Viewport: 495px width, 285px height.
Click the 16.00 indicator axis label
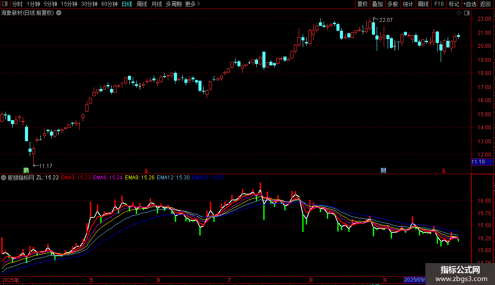[484, 201]
